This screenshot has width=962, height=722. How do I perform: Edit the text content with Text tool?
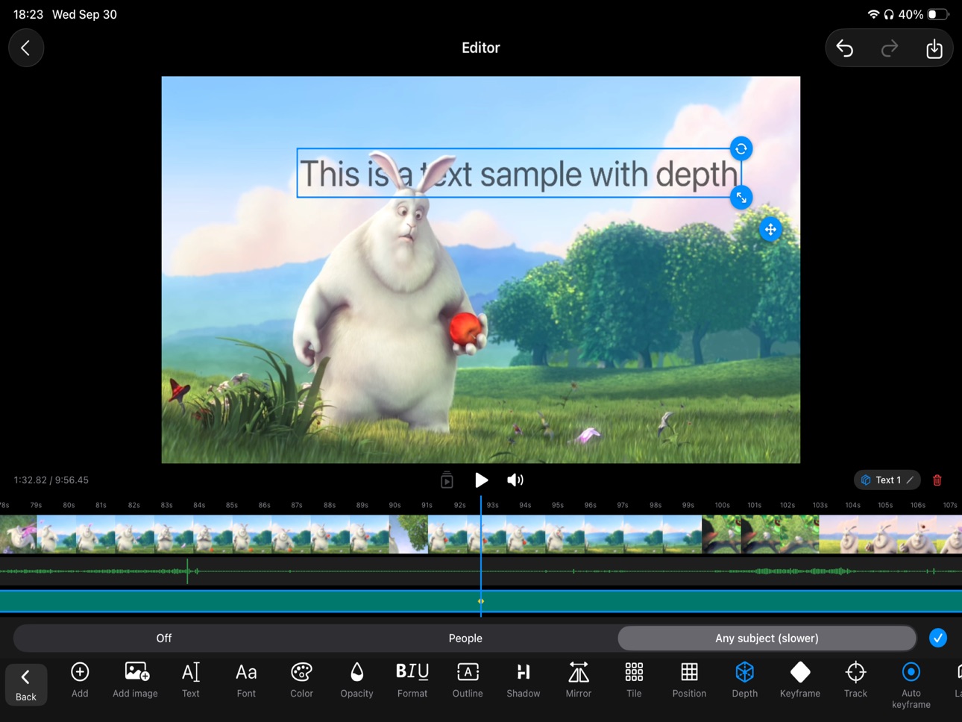(x=191, y=680)
